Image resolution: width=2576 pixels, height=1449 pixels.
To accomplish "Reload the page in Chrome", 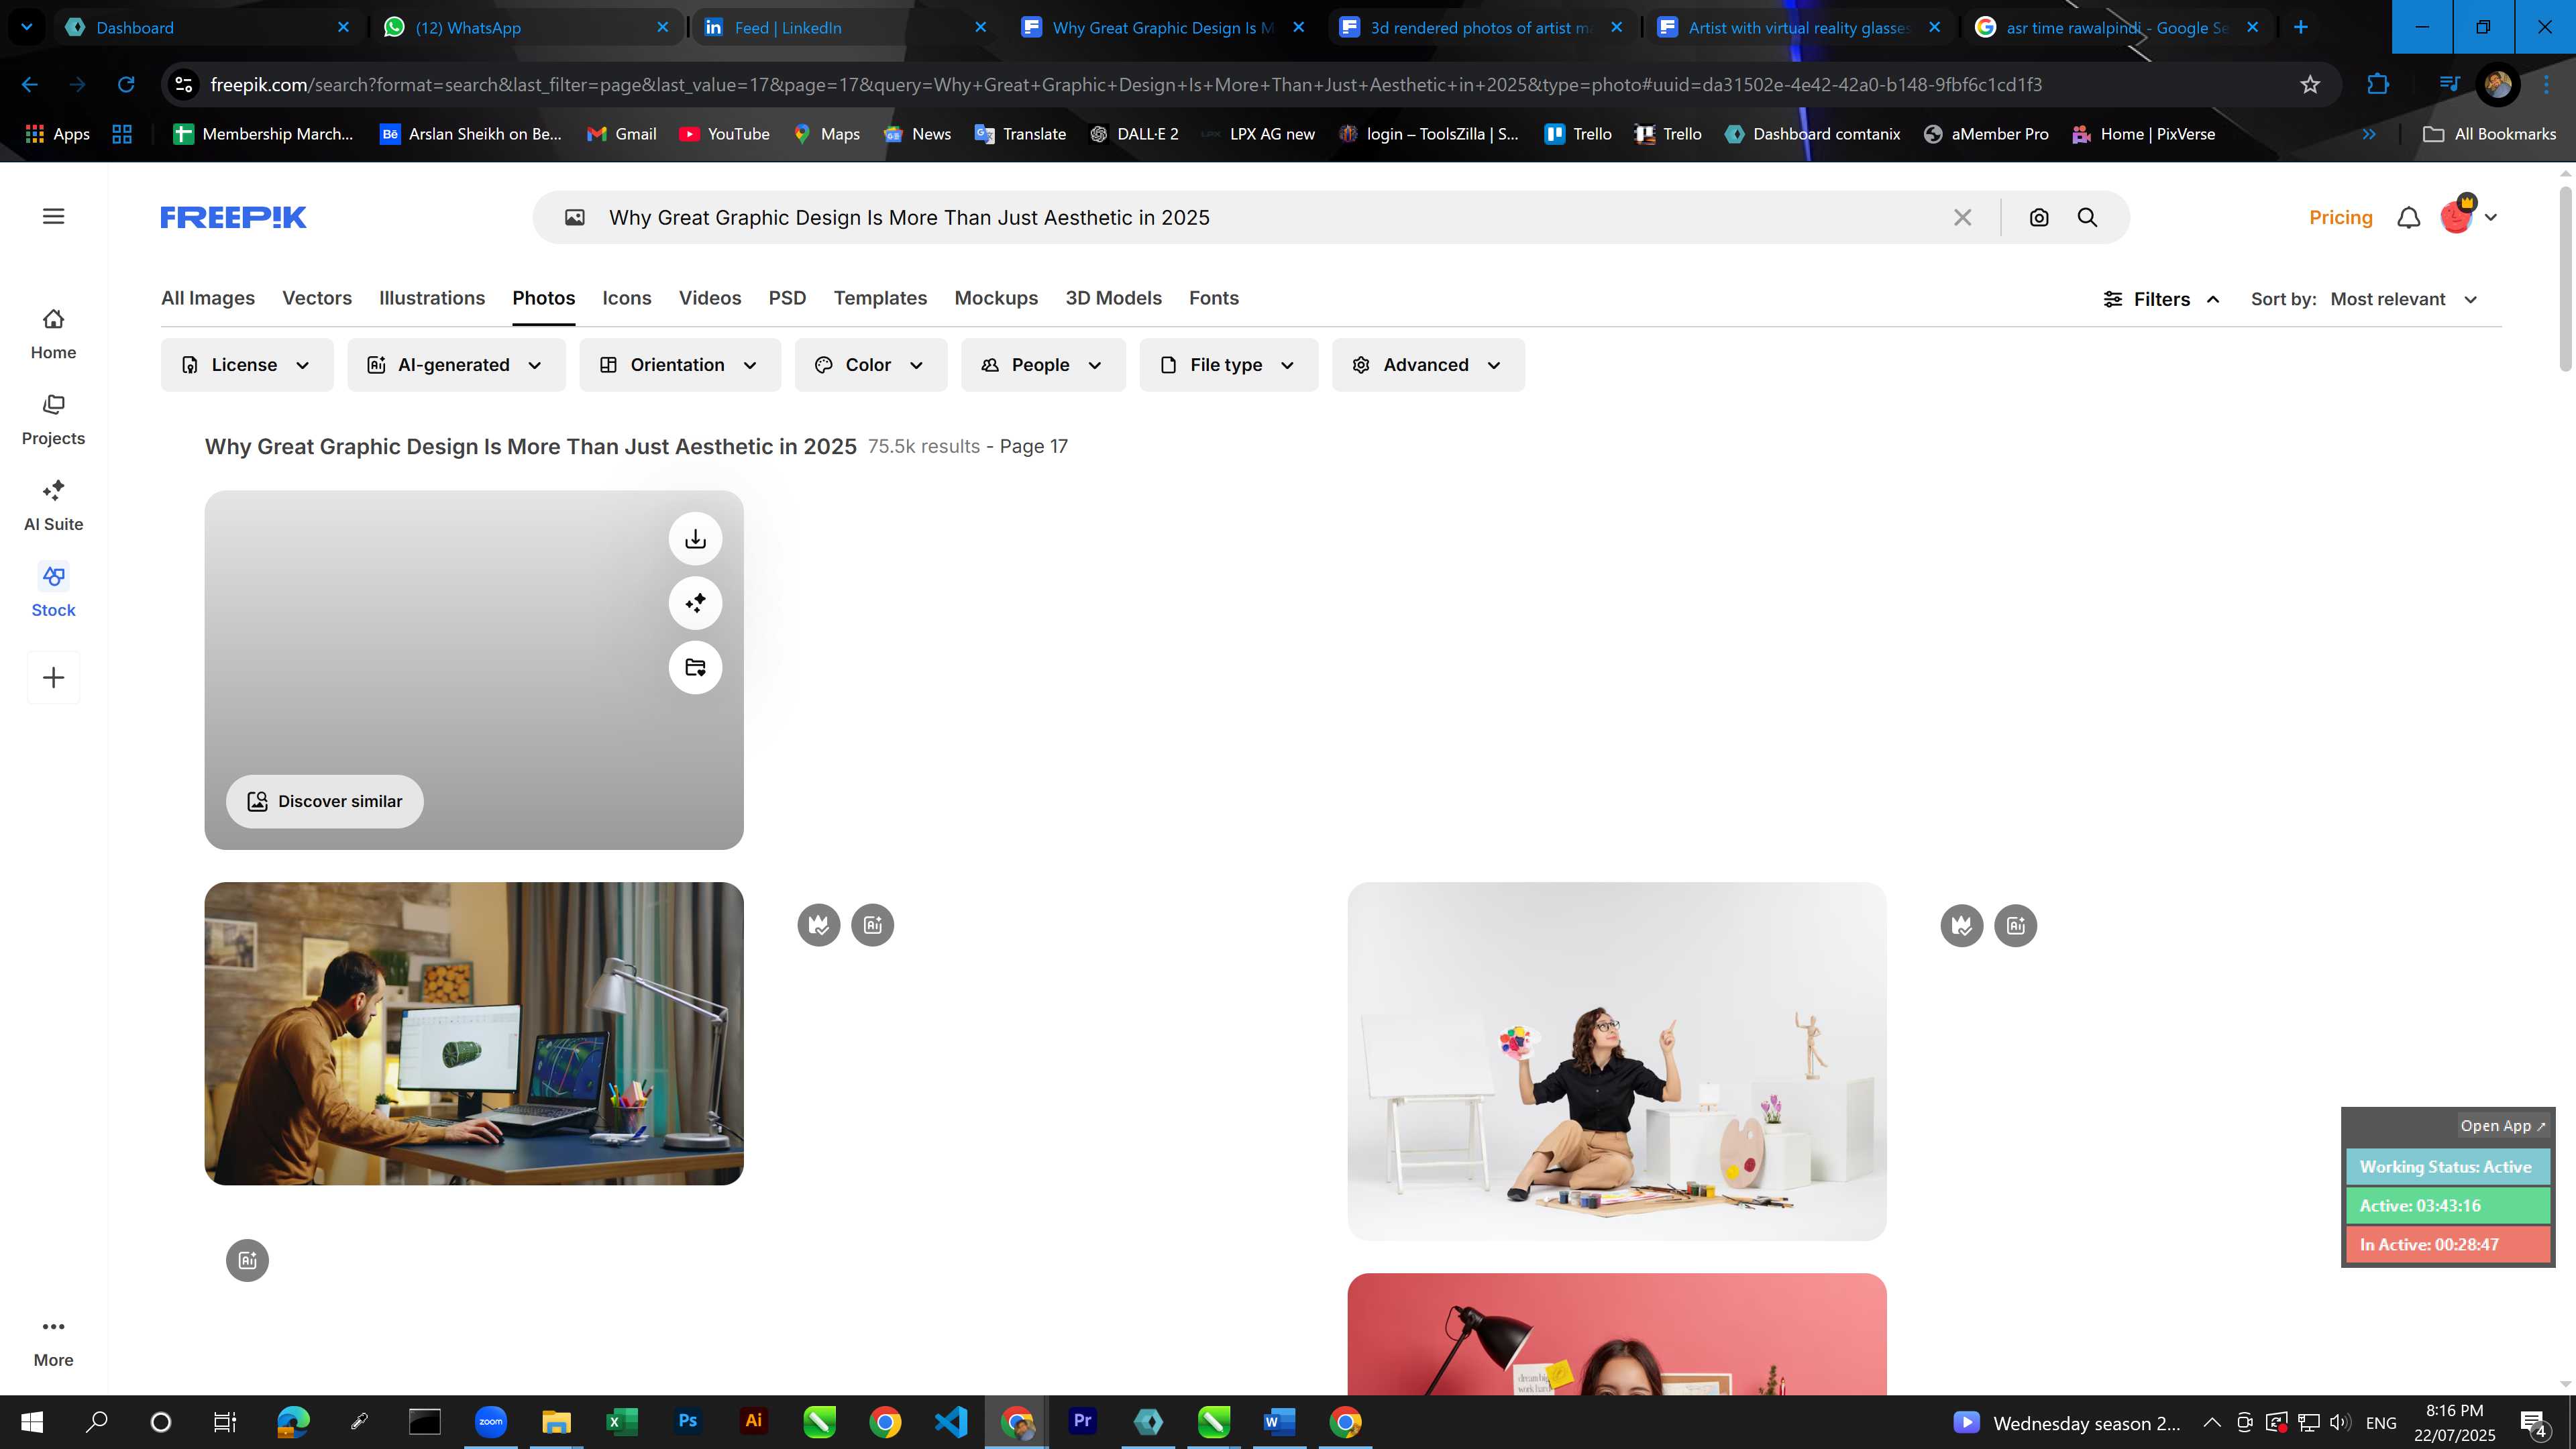I will pos(126,85).
